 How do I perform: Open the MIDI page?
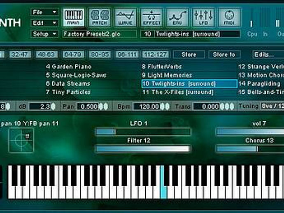229,17
